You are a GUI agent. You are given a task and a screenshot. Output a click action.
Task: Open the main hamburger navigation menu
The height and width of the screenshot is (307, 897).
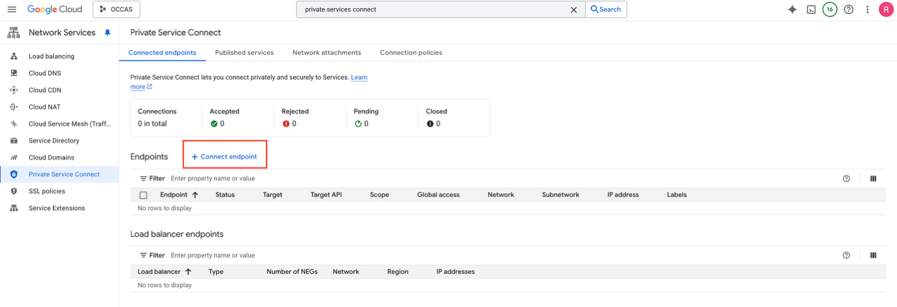point(11,9)
